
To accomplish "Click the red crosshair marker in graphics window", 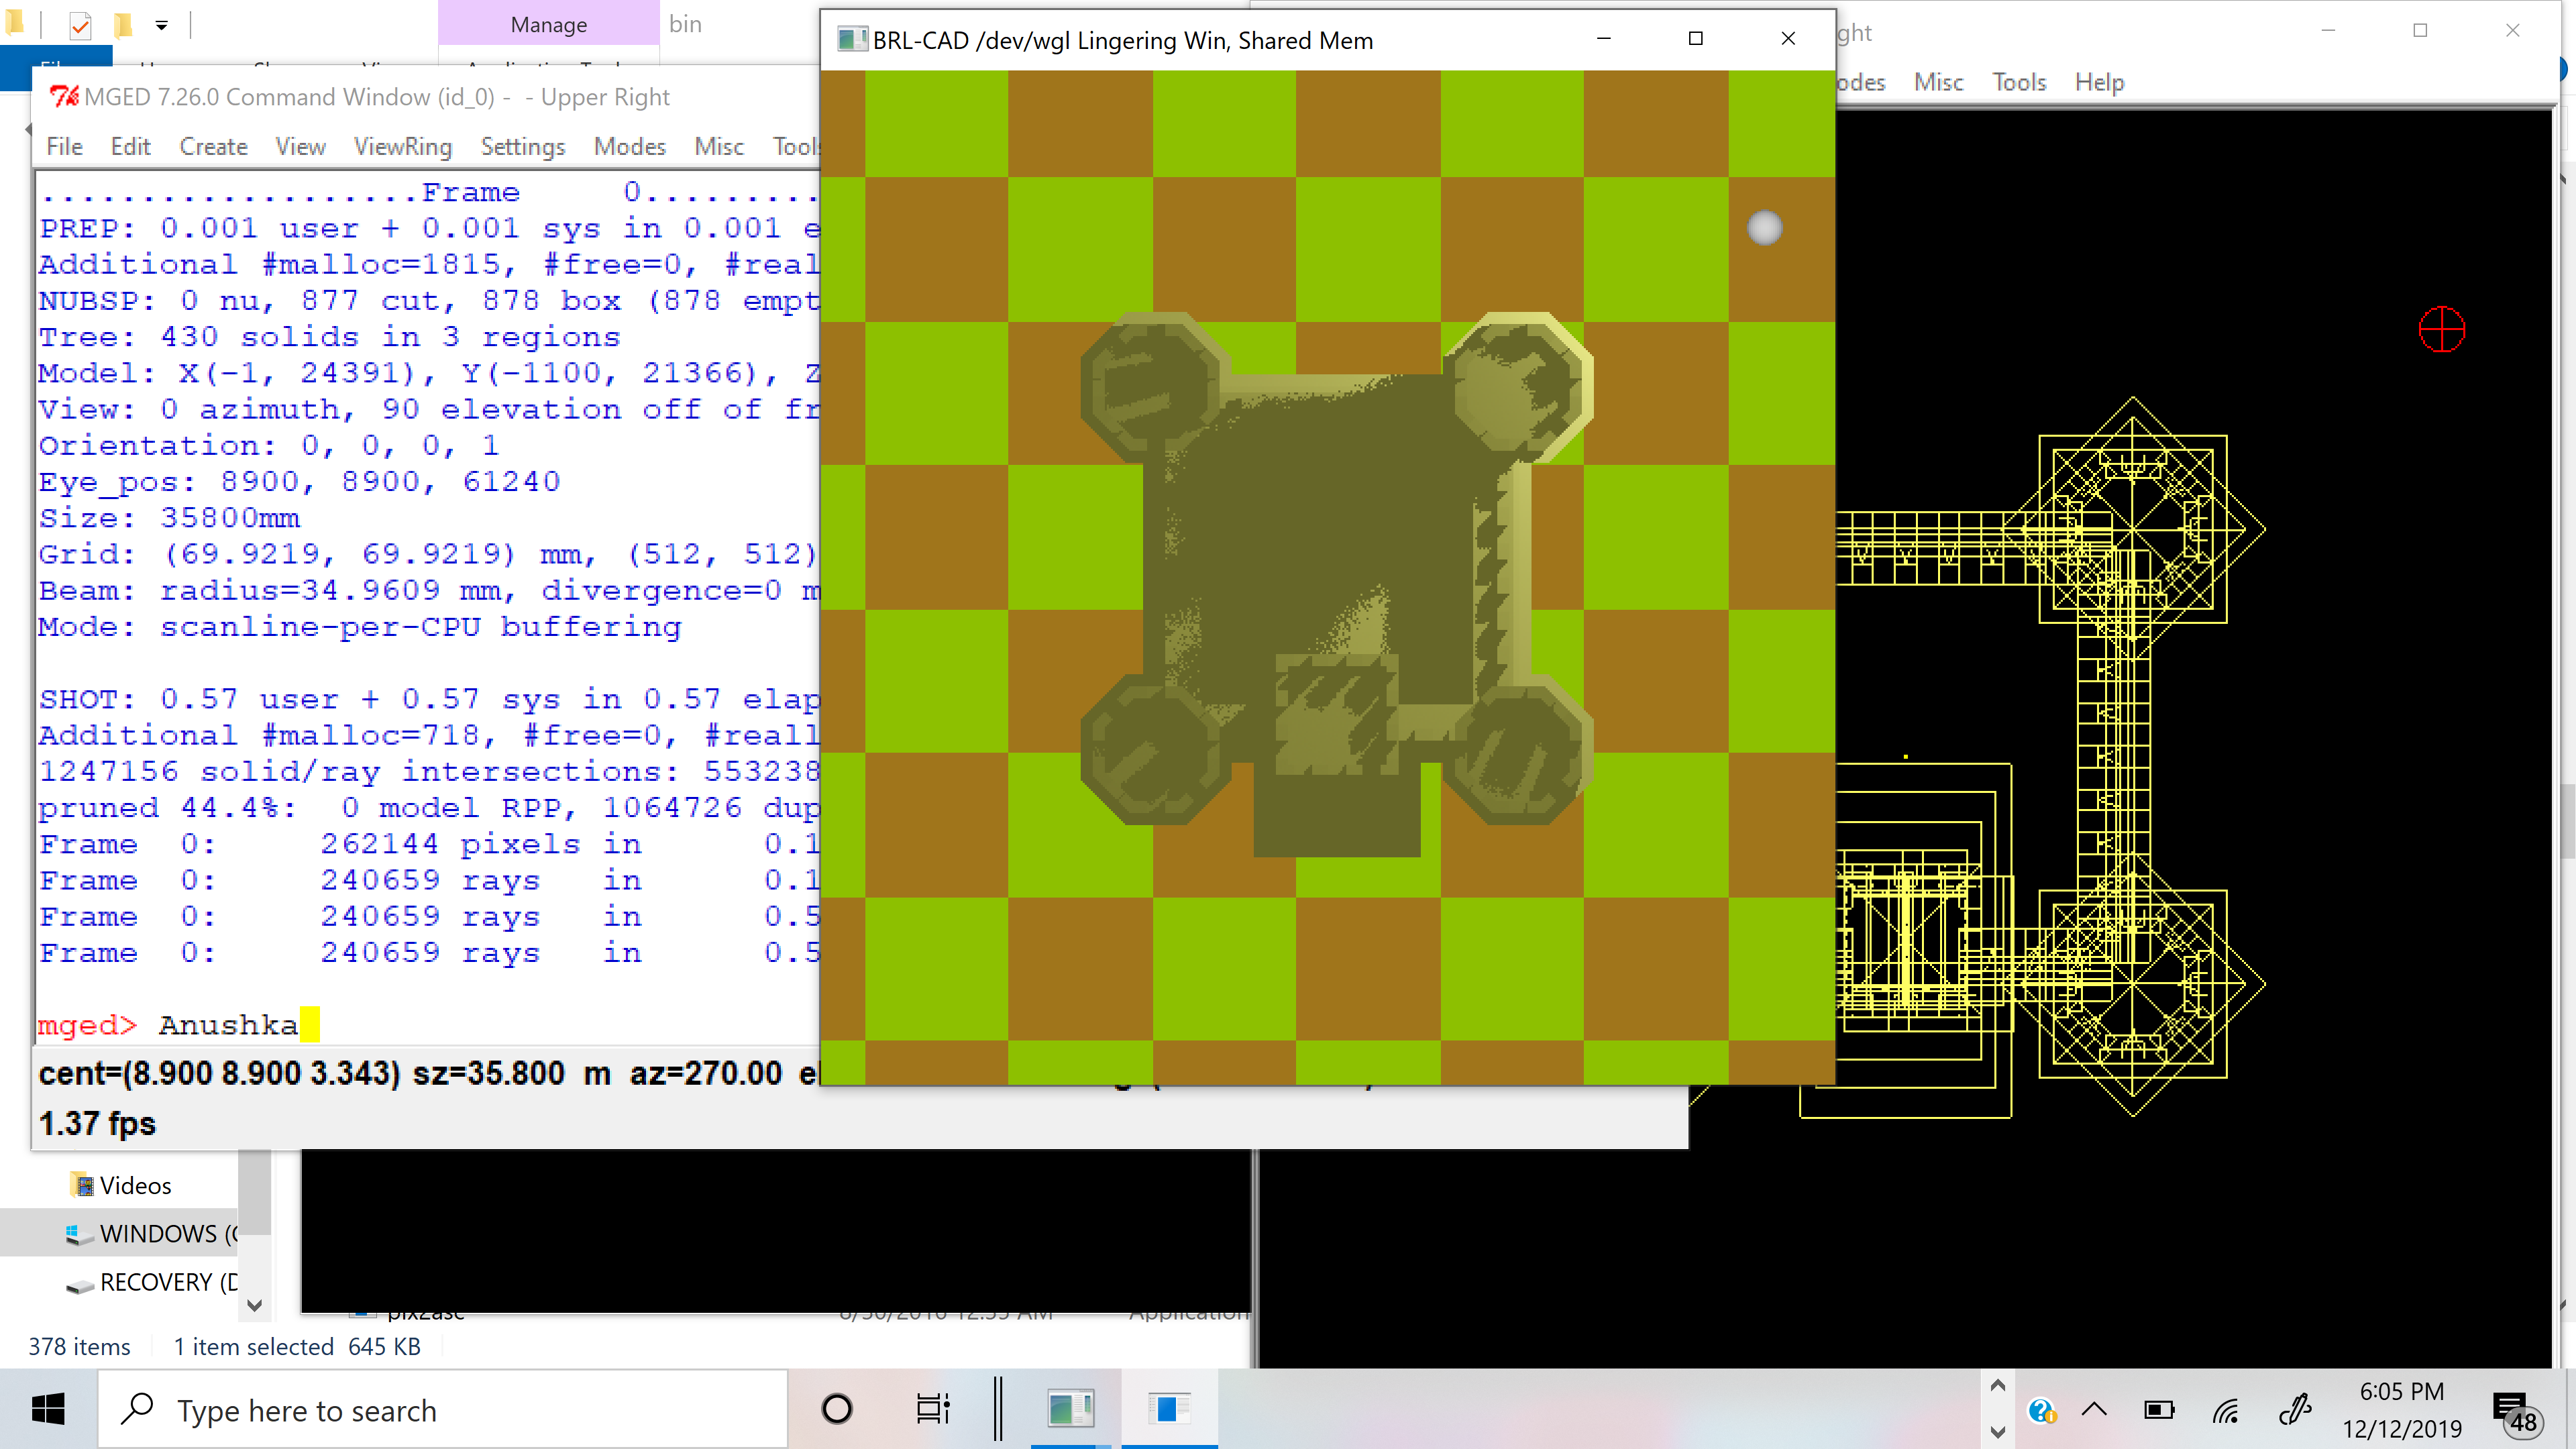I will [x=2441, y=329].
